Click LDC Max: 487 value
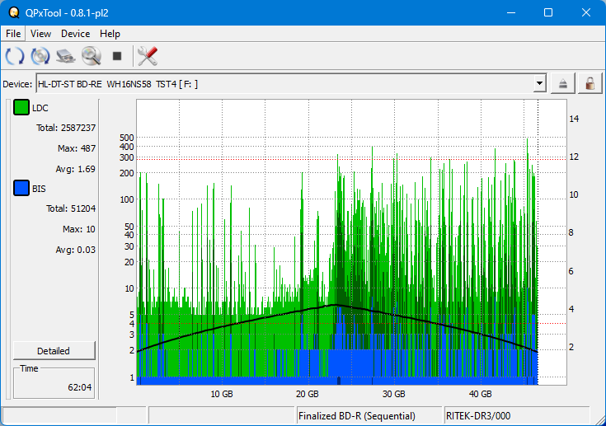606x426 pixels. [77, 148]
